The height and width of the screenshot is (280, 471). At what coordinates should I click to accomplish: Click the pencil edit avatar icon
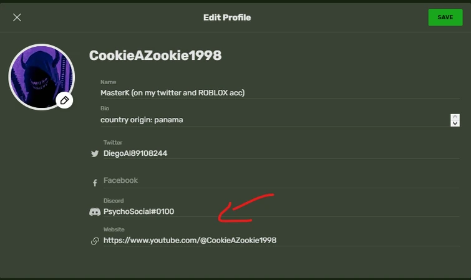pyautogui.click(x=64, y=100)
